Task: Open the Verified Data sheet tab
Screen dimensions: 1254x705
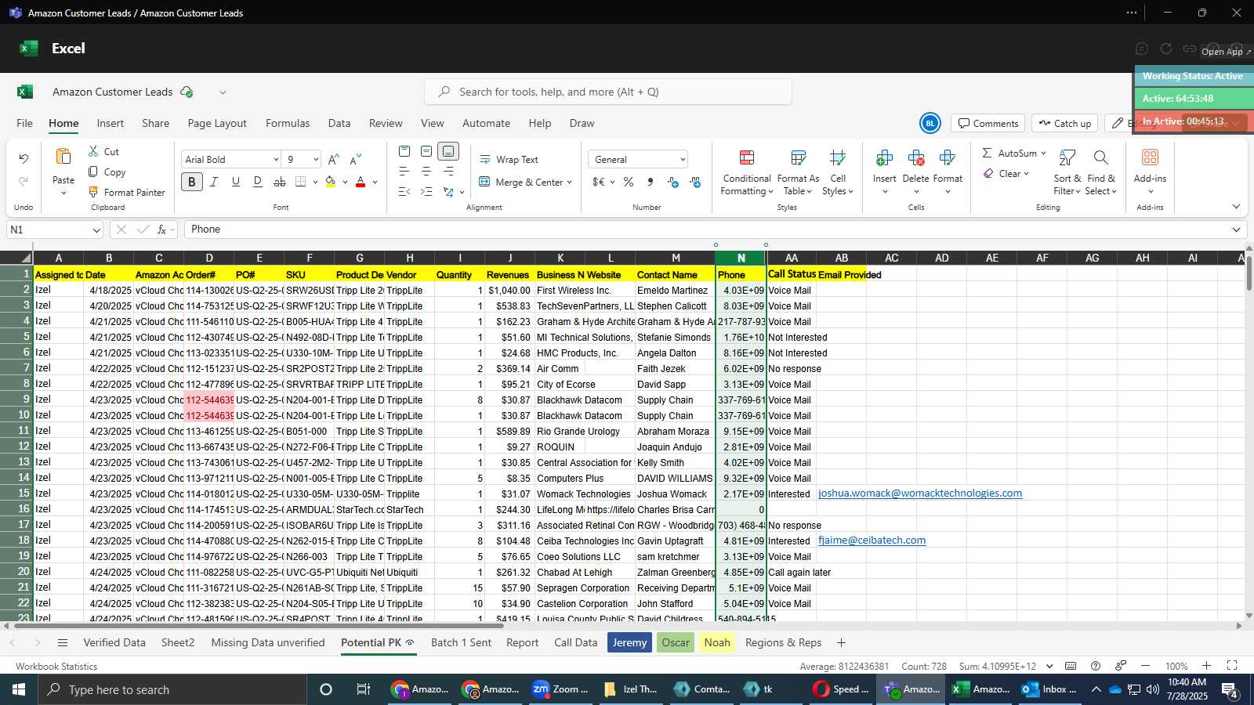Action: [114, 642]
